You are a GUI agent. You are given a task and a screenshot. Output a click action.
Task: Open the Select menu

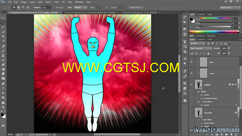point(48,2)
